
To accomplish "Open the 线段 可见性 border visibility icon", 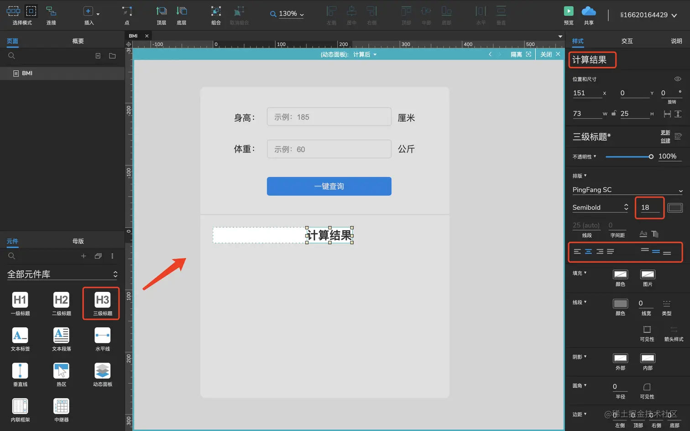I will tap(647, 329).
